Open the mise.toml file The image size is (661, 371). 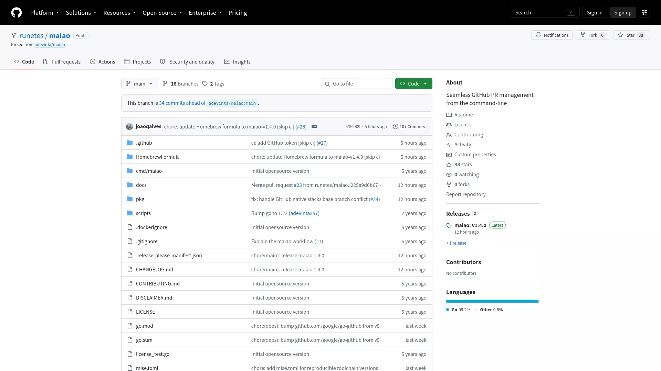pyautogui.click(x=147, y=368)
